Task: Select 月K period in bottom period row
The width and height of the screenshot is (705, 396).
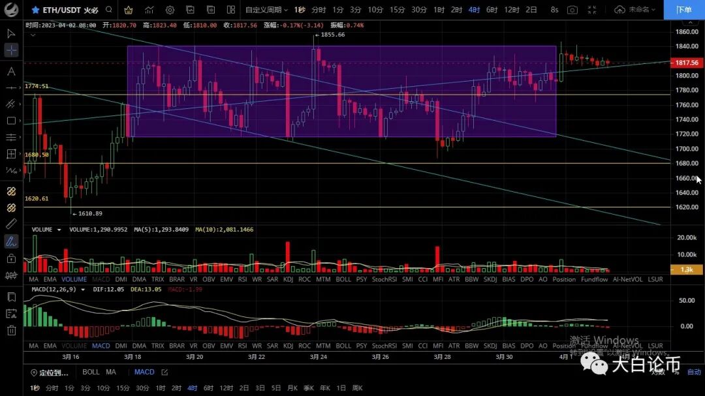Action: pos(292,388)
